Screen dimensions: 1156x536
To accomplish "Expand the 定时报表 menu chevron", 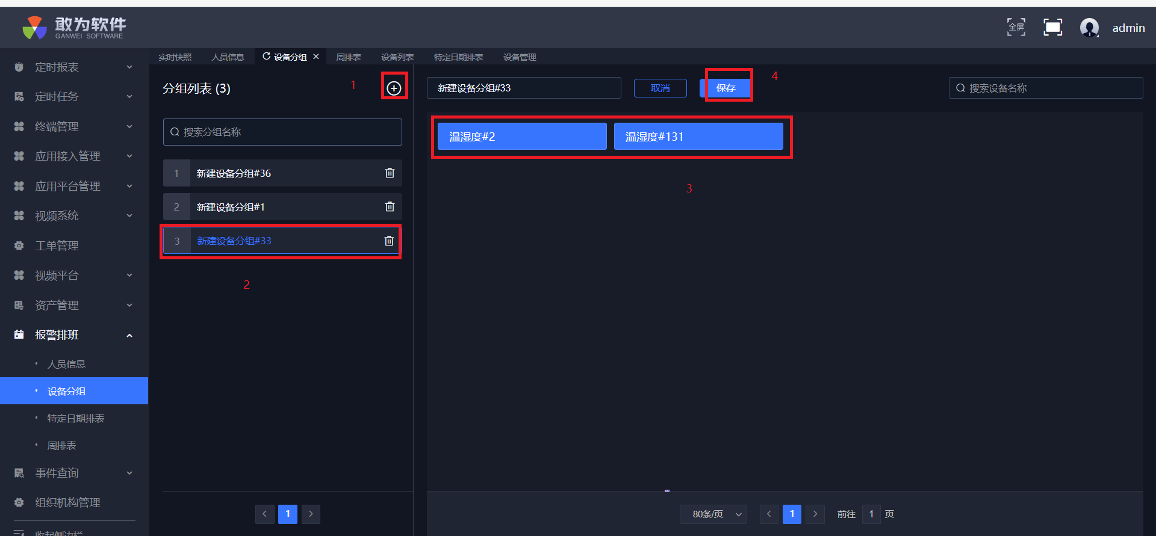I will pyautogui.click(x=129, y=67).
